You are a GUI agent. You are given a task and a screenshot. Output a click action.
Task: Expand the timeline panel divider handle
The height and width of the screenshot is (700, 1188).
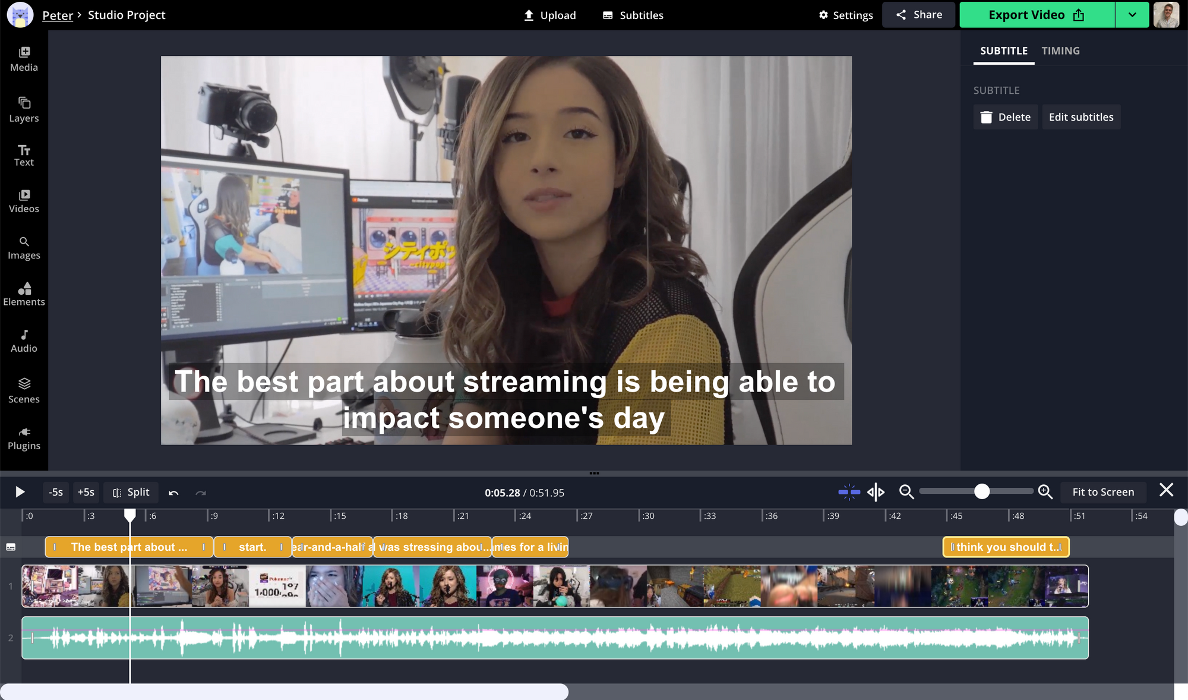594,472
